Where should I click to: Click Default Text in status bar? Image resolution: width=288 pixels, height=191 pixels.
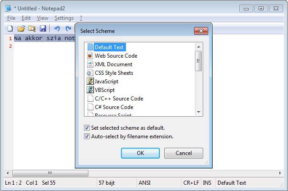point(232,183)
